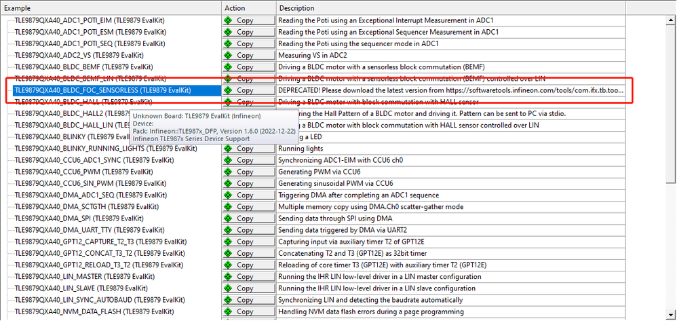Screen dimensions: 677x321
Task: Click description 'Running lights'
Action: [x=301, y=149]
